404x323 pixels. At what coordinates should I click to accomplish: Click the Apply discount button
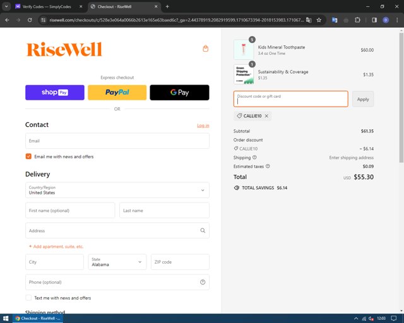coord(363,99)
